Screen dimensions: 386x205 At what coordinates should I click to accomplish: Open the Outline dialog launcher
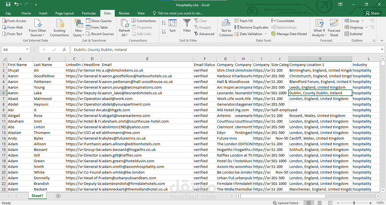374,41
